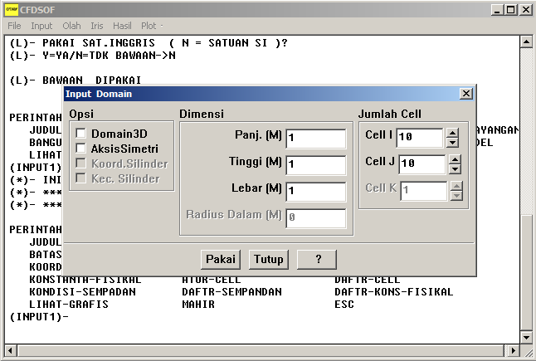Screen dimensions: 536x361
Task: Maximize the CFDSOF window
Action: (511, 10)
